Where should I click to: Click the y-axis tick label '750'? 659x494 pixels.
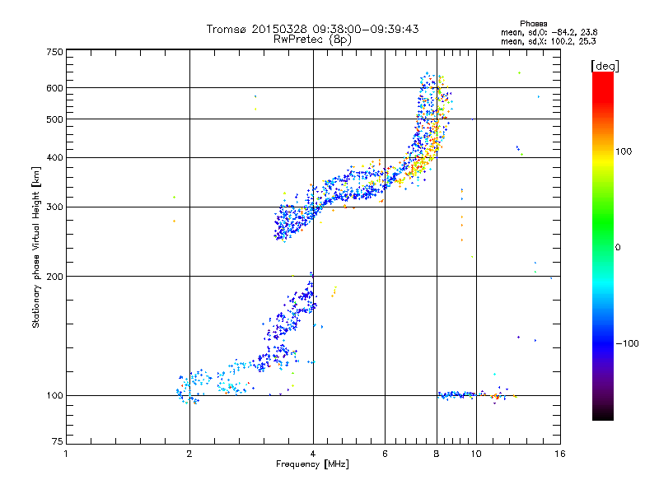pyautogui.click(x=54, y=52)
